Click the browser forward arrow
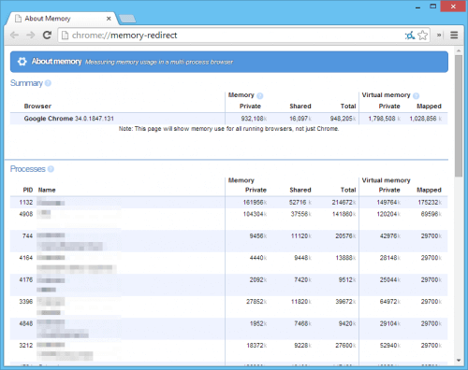Viewport: 468px width, 370px height. pos(30,36)
